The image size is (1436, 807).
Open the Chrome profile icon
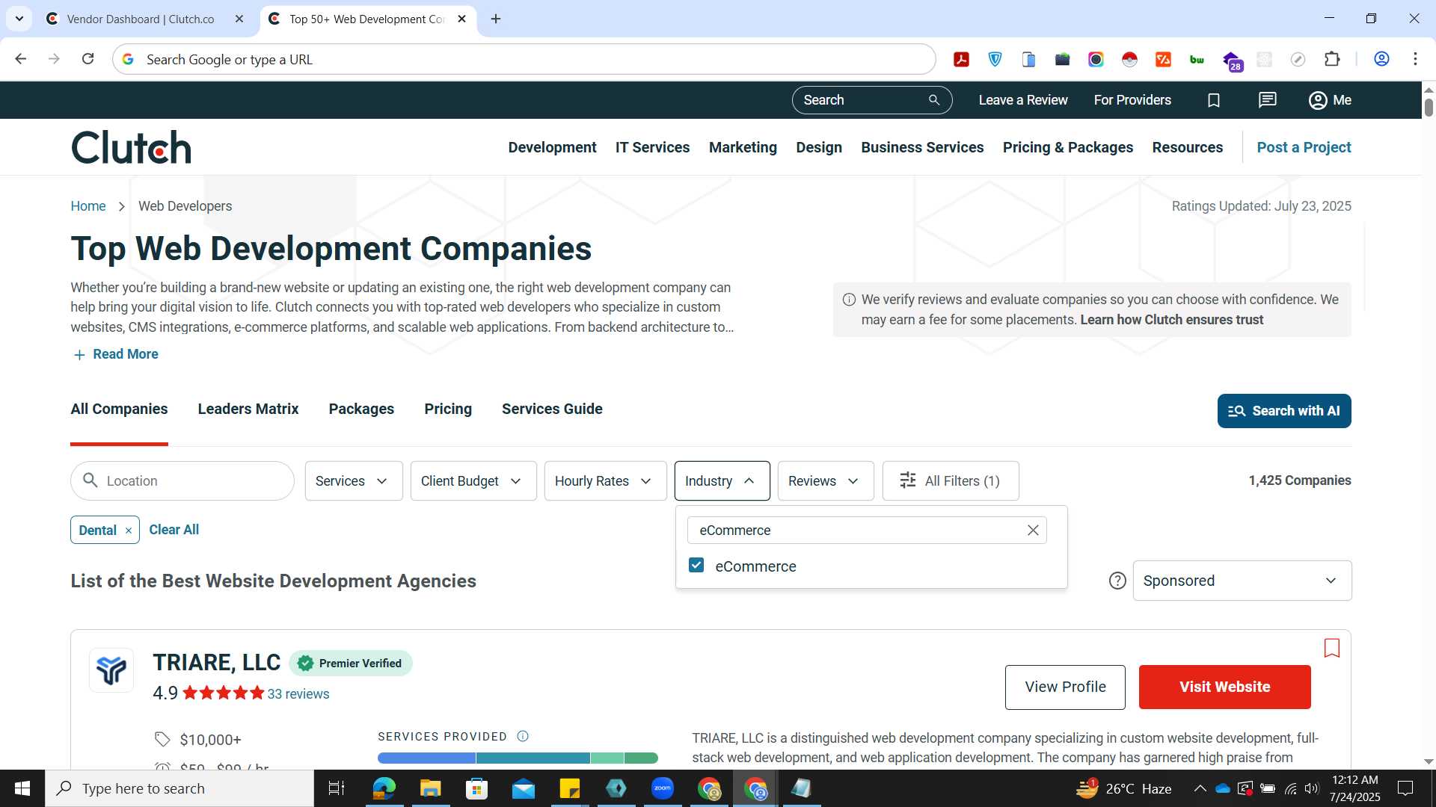(x=1381, y=59)
